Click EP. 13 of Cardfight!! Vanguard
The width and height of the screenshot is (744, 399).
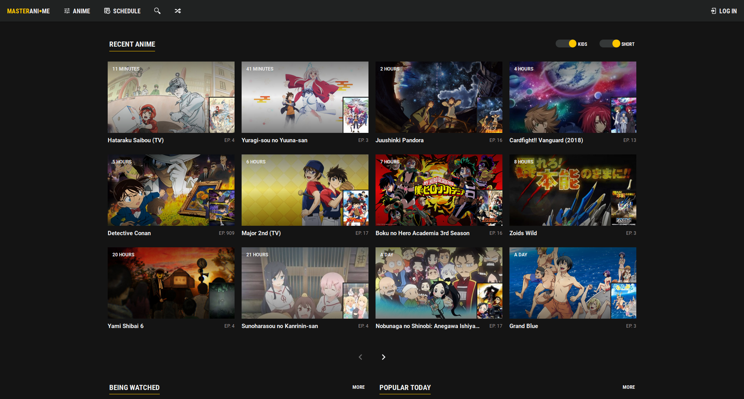click(x=630, y=140)
